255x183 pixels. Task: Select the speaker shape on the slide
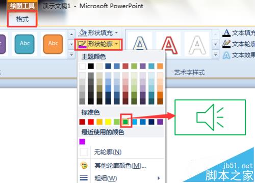point(210,117)
